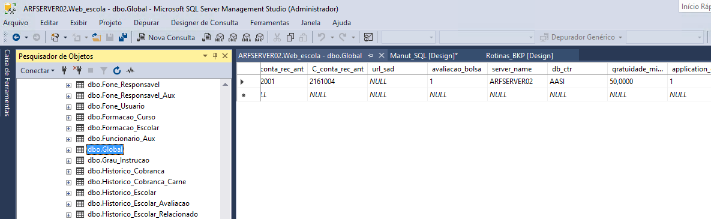Click the activity pulse icon in Object Explorer
711x219 pixels.
[130, 70]
